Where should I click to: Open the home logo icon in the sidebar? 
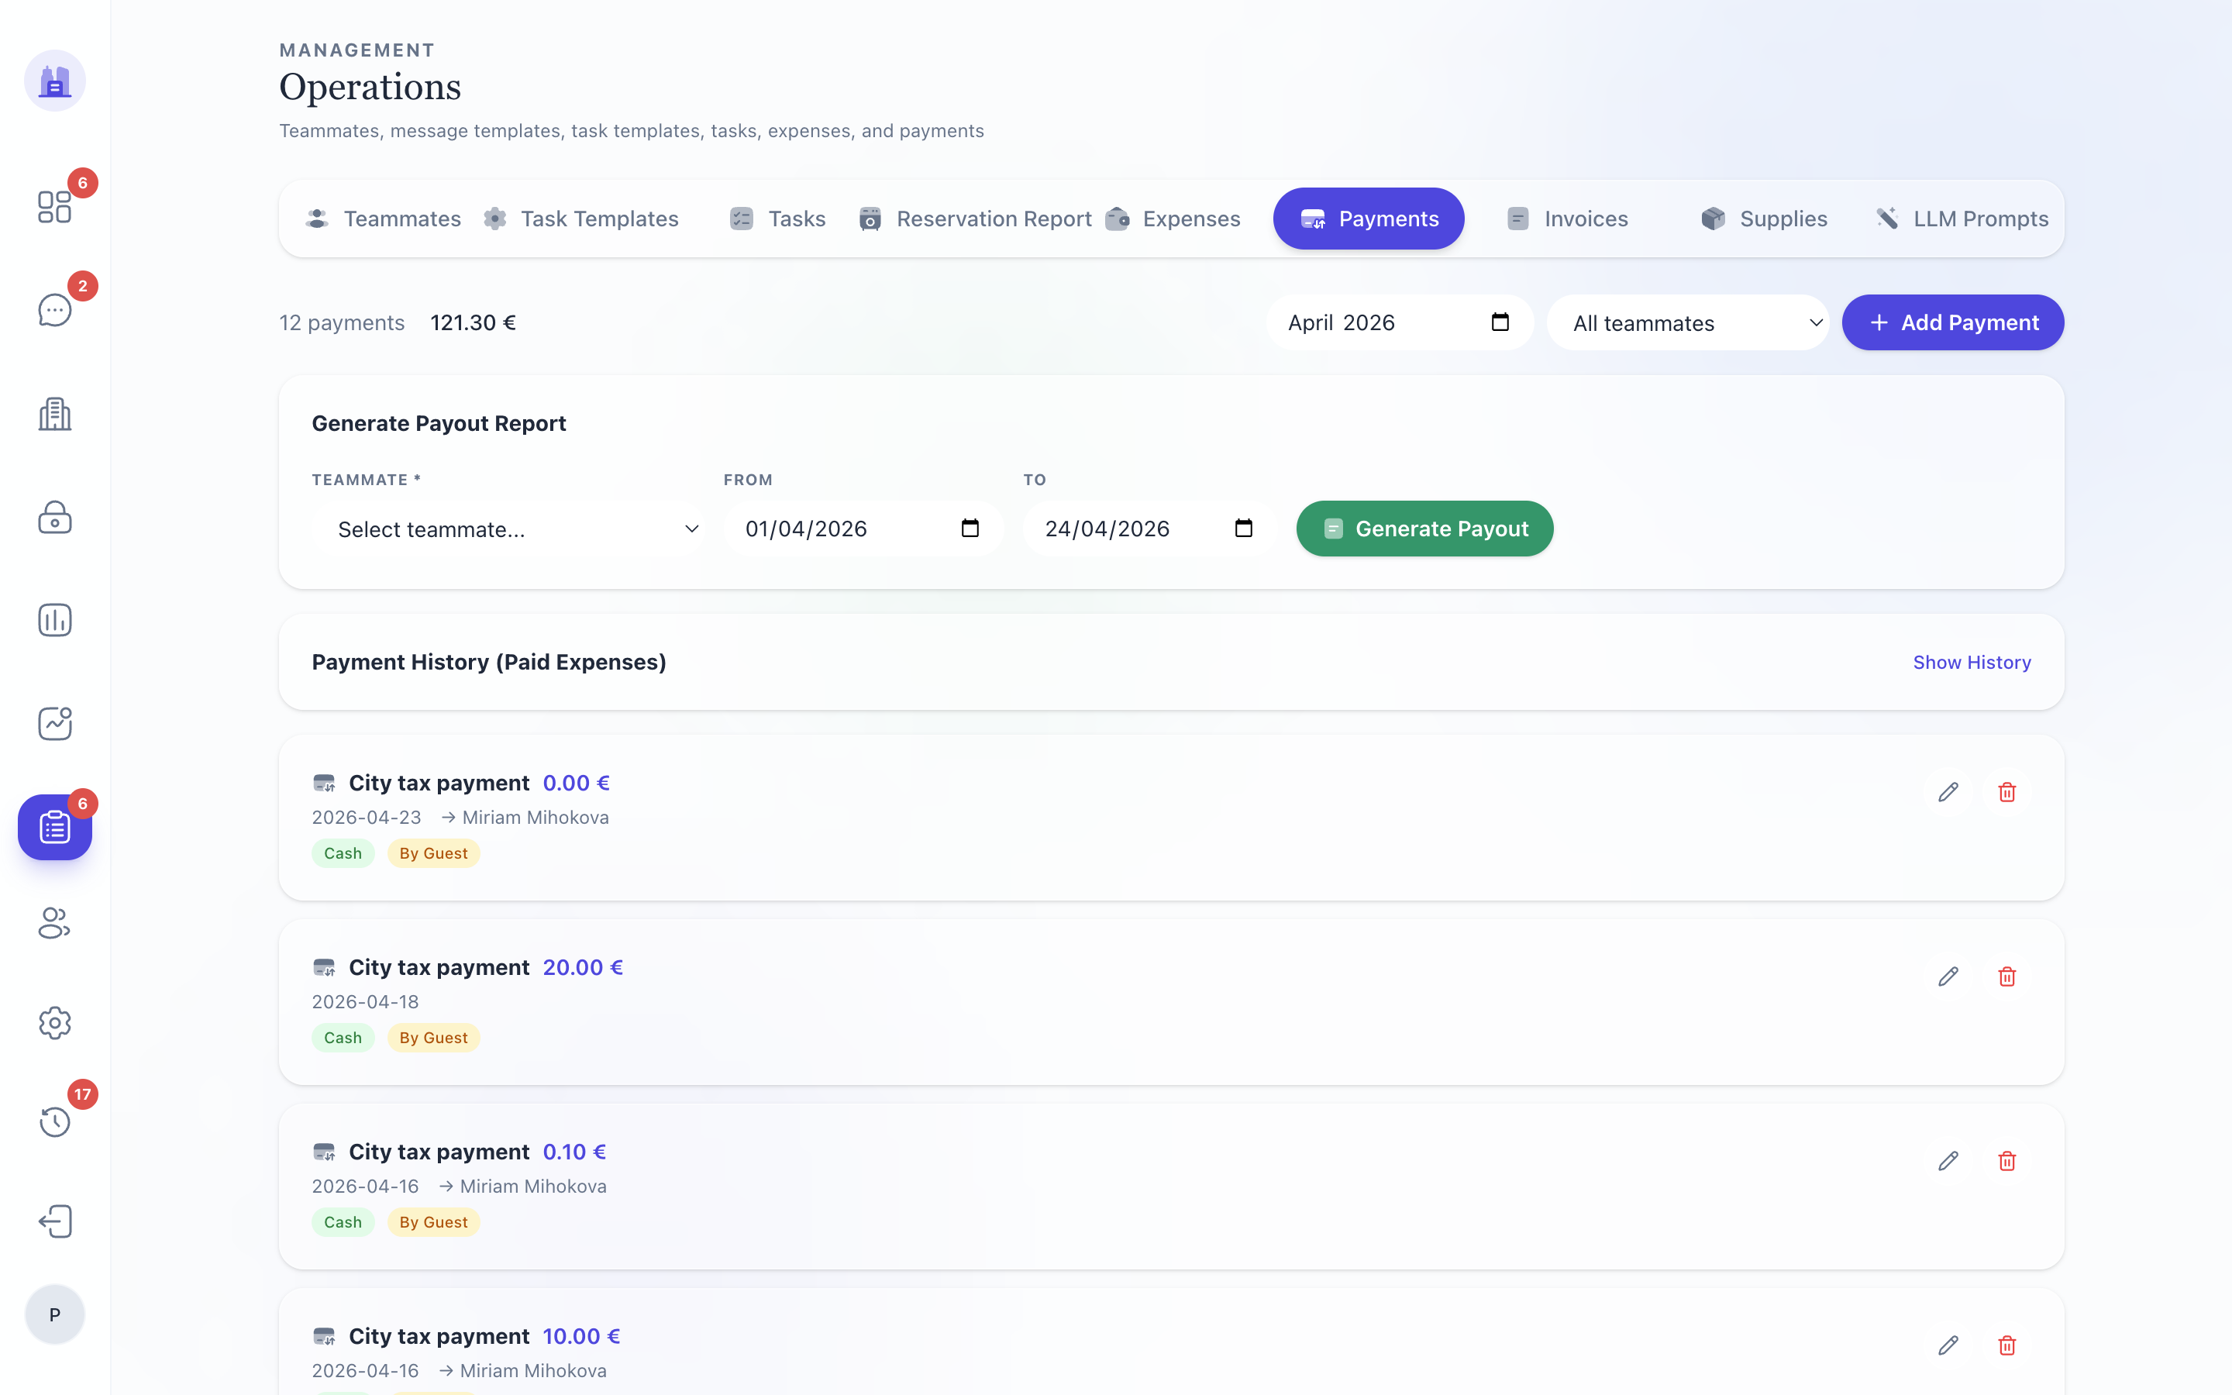54,81
